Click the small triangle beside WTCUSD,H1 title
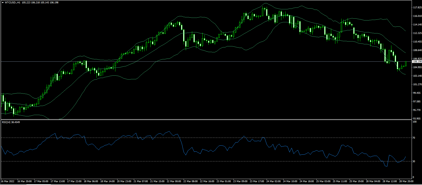 3,3
